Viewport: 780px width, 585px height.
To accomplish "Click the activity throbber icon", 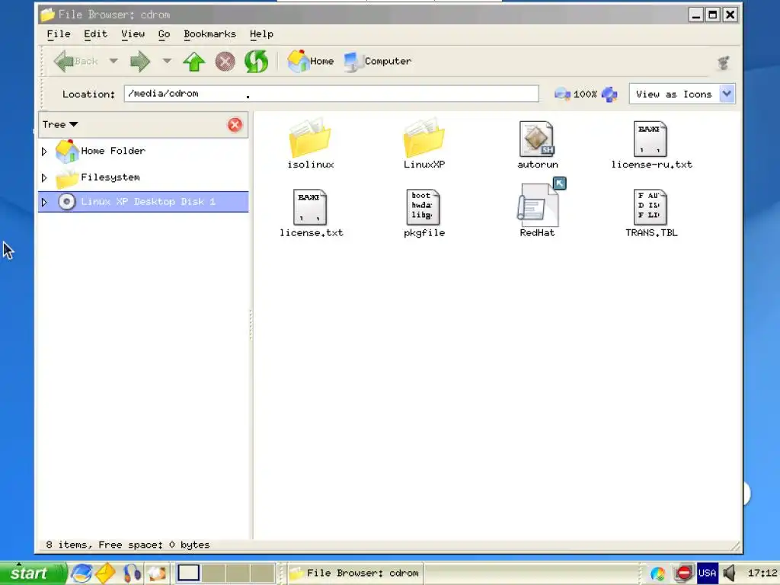I will pyautogui.click(x=723, y=62).
